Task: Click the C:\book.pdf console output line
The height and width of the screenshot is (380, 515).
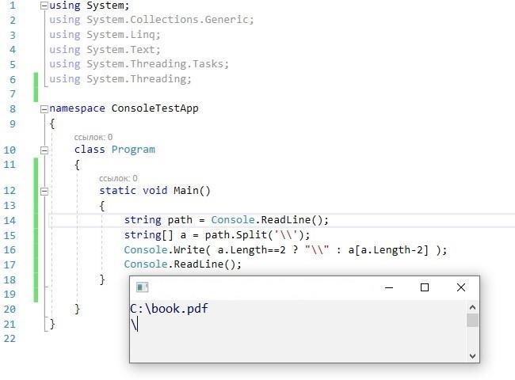Action: point(169,309)
